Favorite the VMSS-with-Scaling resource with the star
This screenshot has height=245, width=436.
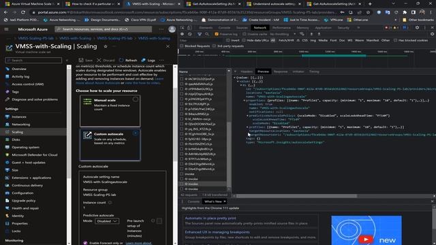pyautogui.click(x=106, y=46)
